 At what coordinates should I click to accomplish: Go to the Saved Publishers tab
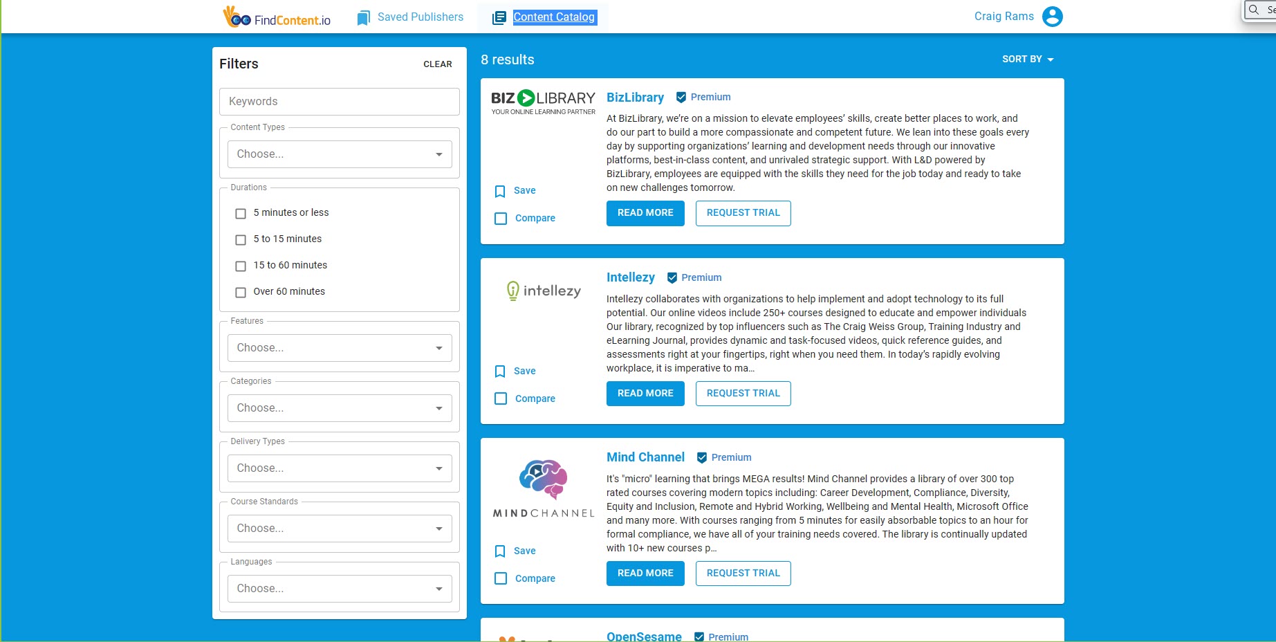tap(420, 17)
